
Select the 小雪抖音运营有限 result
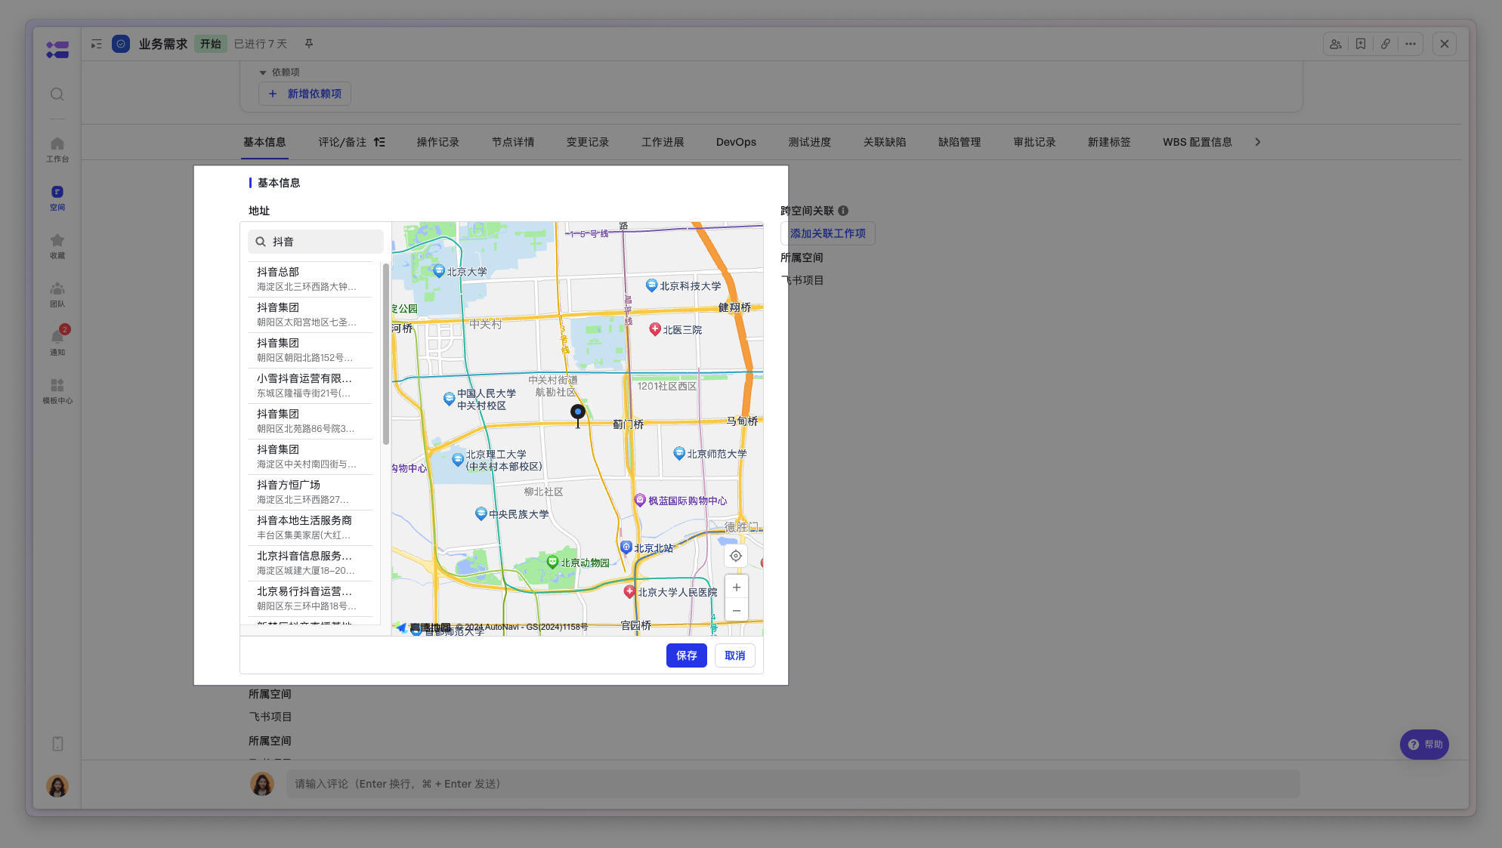[310, 386]
